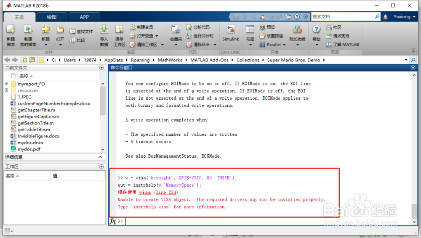The height and width of the screenshot is (238, 421).
Task: Click the Add-Ons (附加功能) icon
Action: (x=297, y=29)
